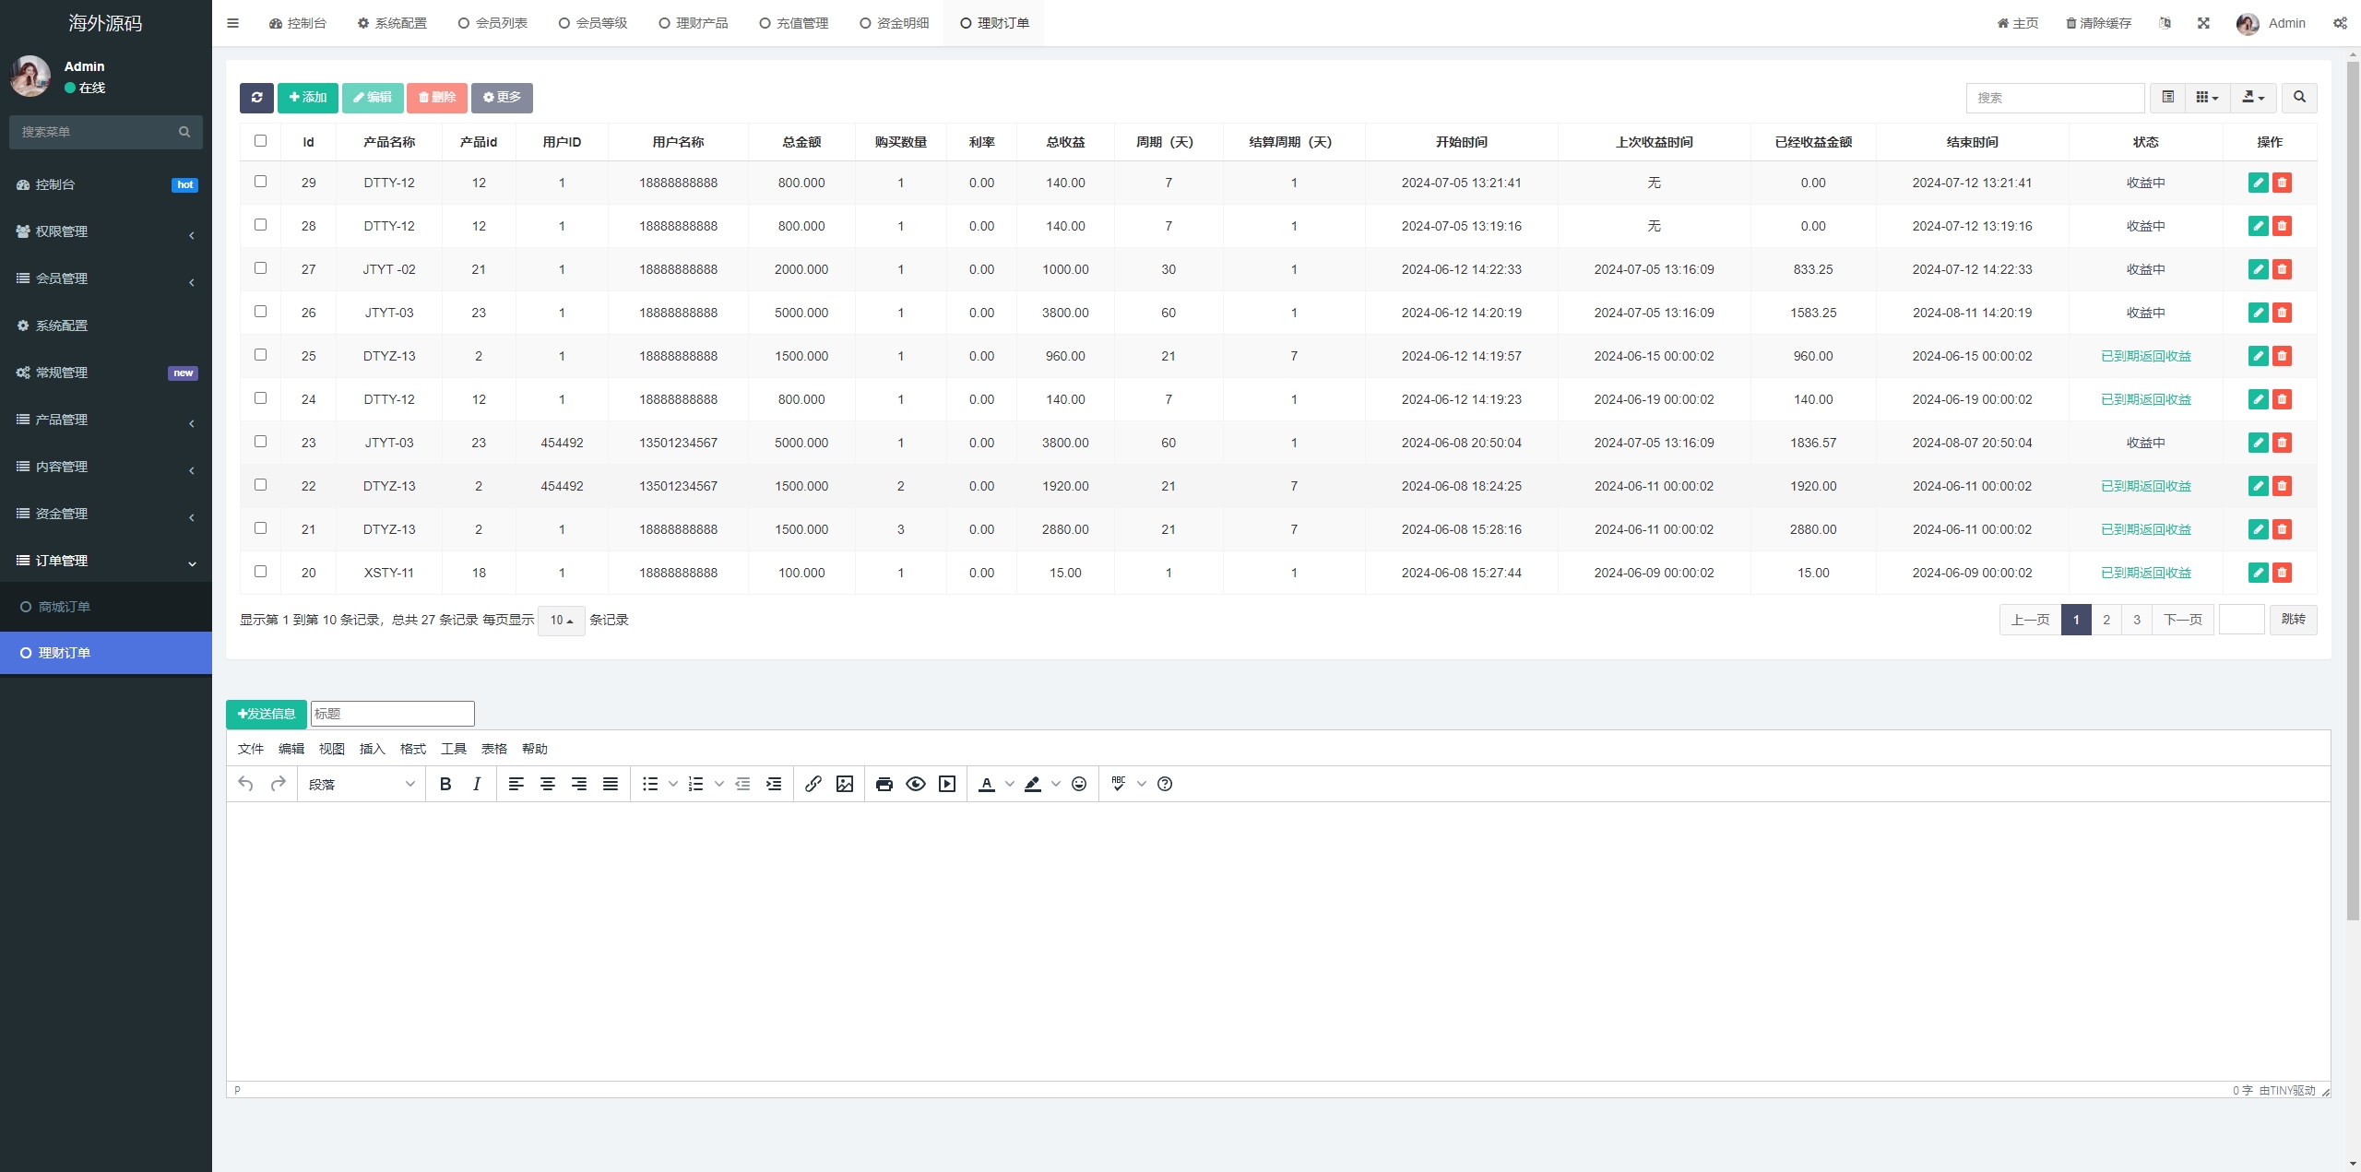Click the fullscreen toggle icon

point(2203,23)
